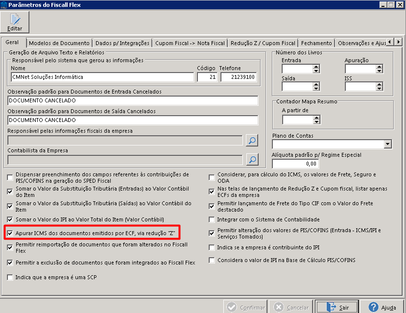Click Saída Cancelados observation field
The image size is (406, 313).
tap(133, 120)
